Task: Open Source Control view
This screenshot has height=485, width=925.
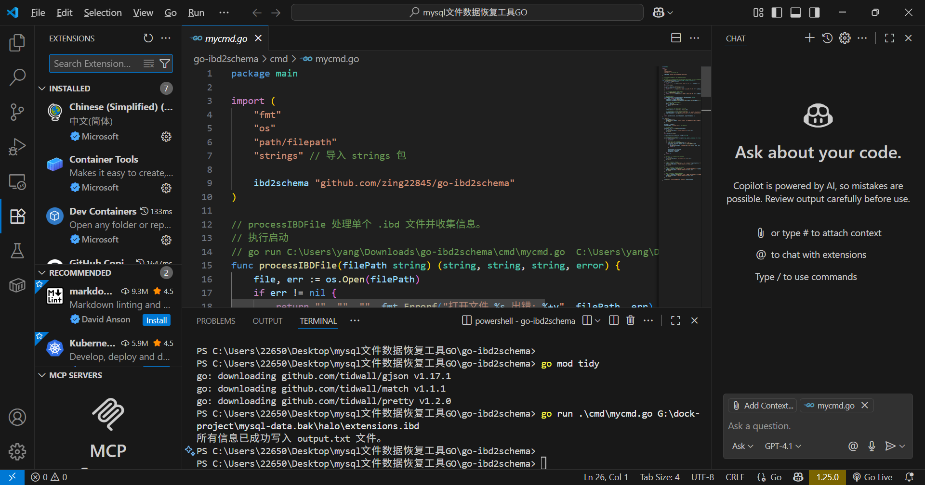Action: (17, 112)
